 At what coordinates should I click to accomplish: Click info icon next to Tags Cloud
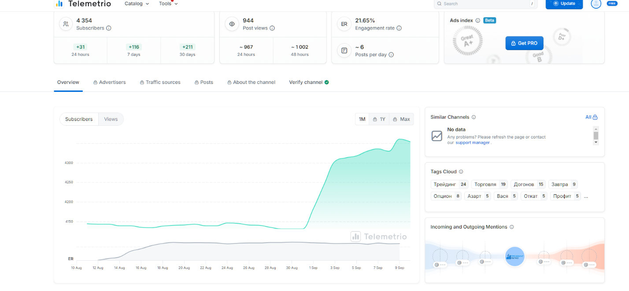461,172
